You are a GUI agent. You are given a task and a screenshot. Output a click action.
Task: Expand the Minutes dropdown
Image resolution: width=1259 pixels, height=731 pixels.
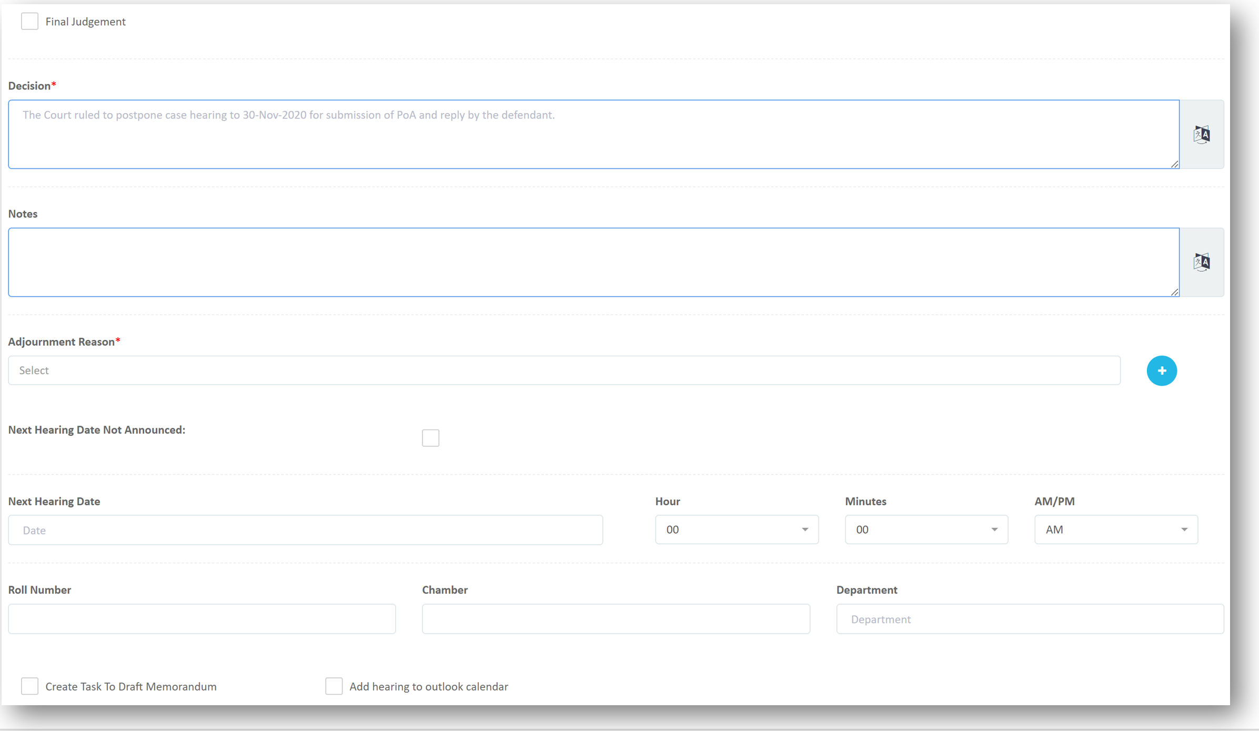(926, 529)
